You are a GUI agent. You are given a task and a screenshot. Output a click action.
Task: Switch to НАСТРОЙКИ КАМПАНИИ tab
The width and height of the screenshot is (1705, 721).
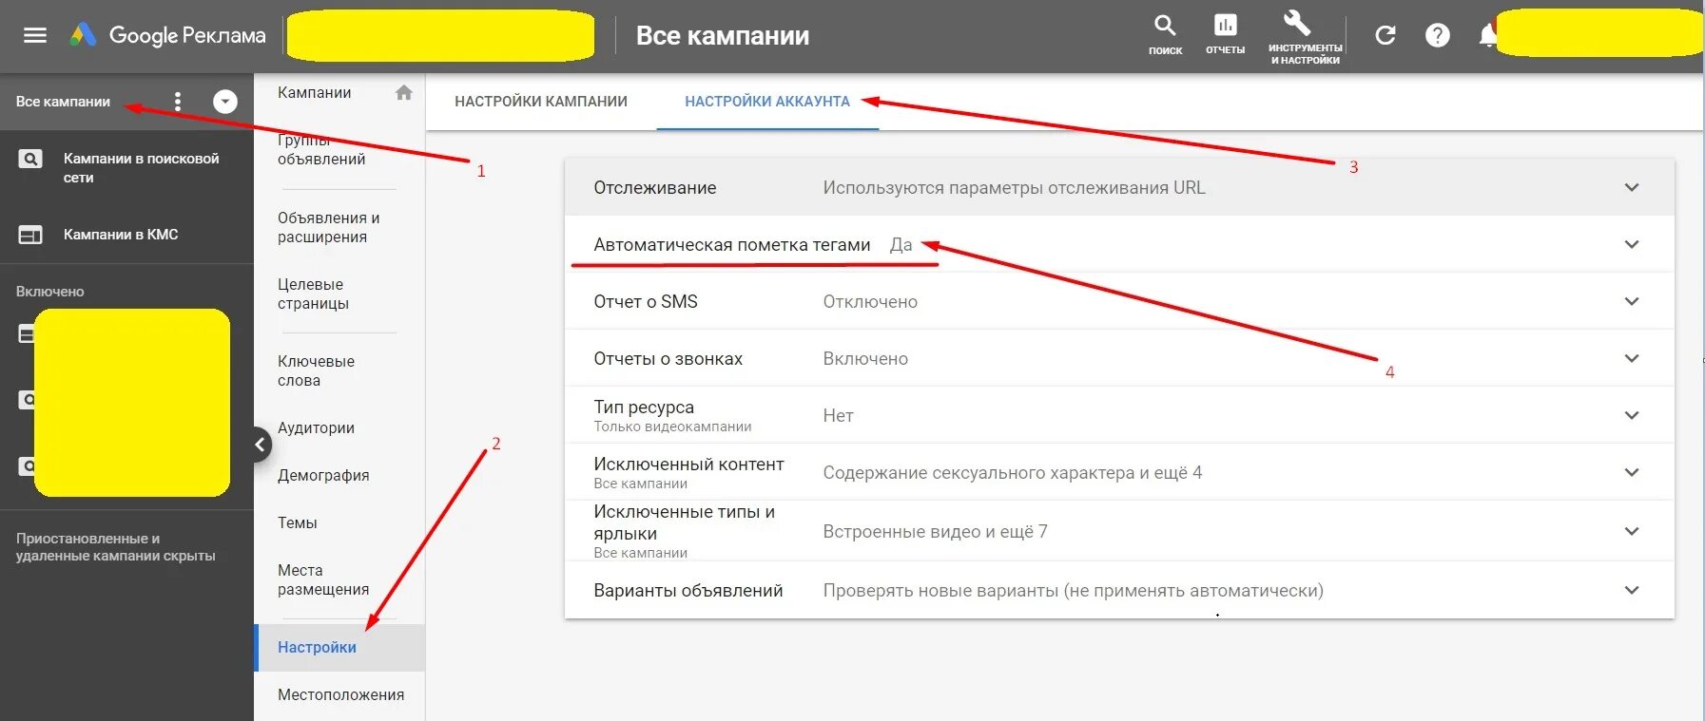[541, 102]
